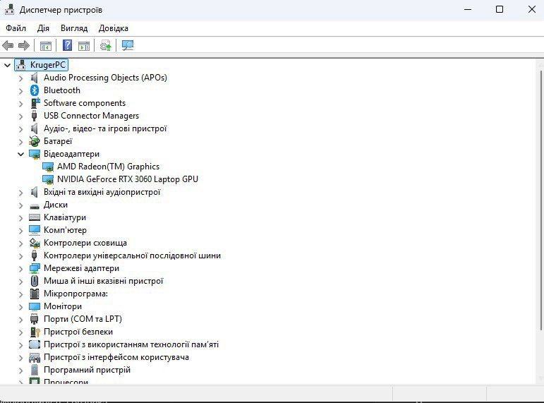544x403 pixels.
Task: Click the update device driver toolbar icon
Action: (106, 45)
